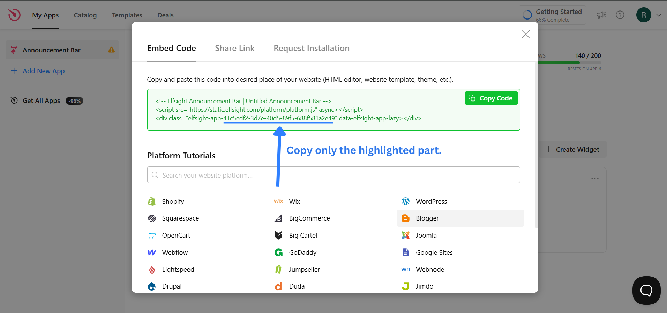The height and width of the screenshot is (313, 667).
Task: Click the OpenCart platform icon
Action: pyautogui.click(x=152, y=236)
